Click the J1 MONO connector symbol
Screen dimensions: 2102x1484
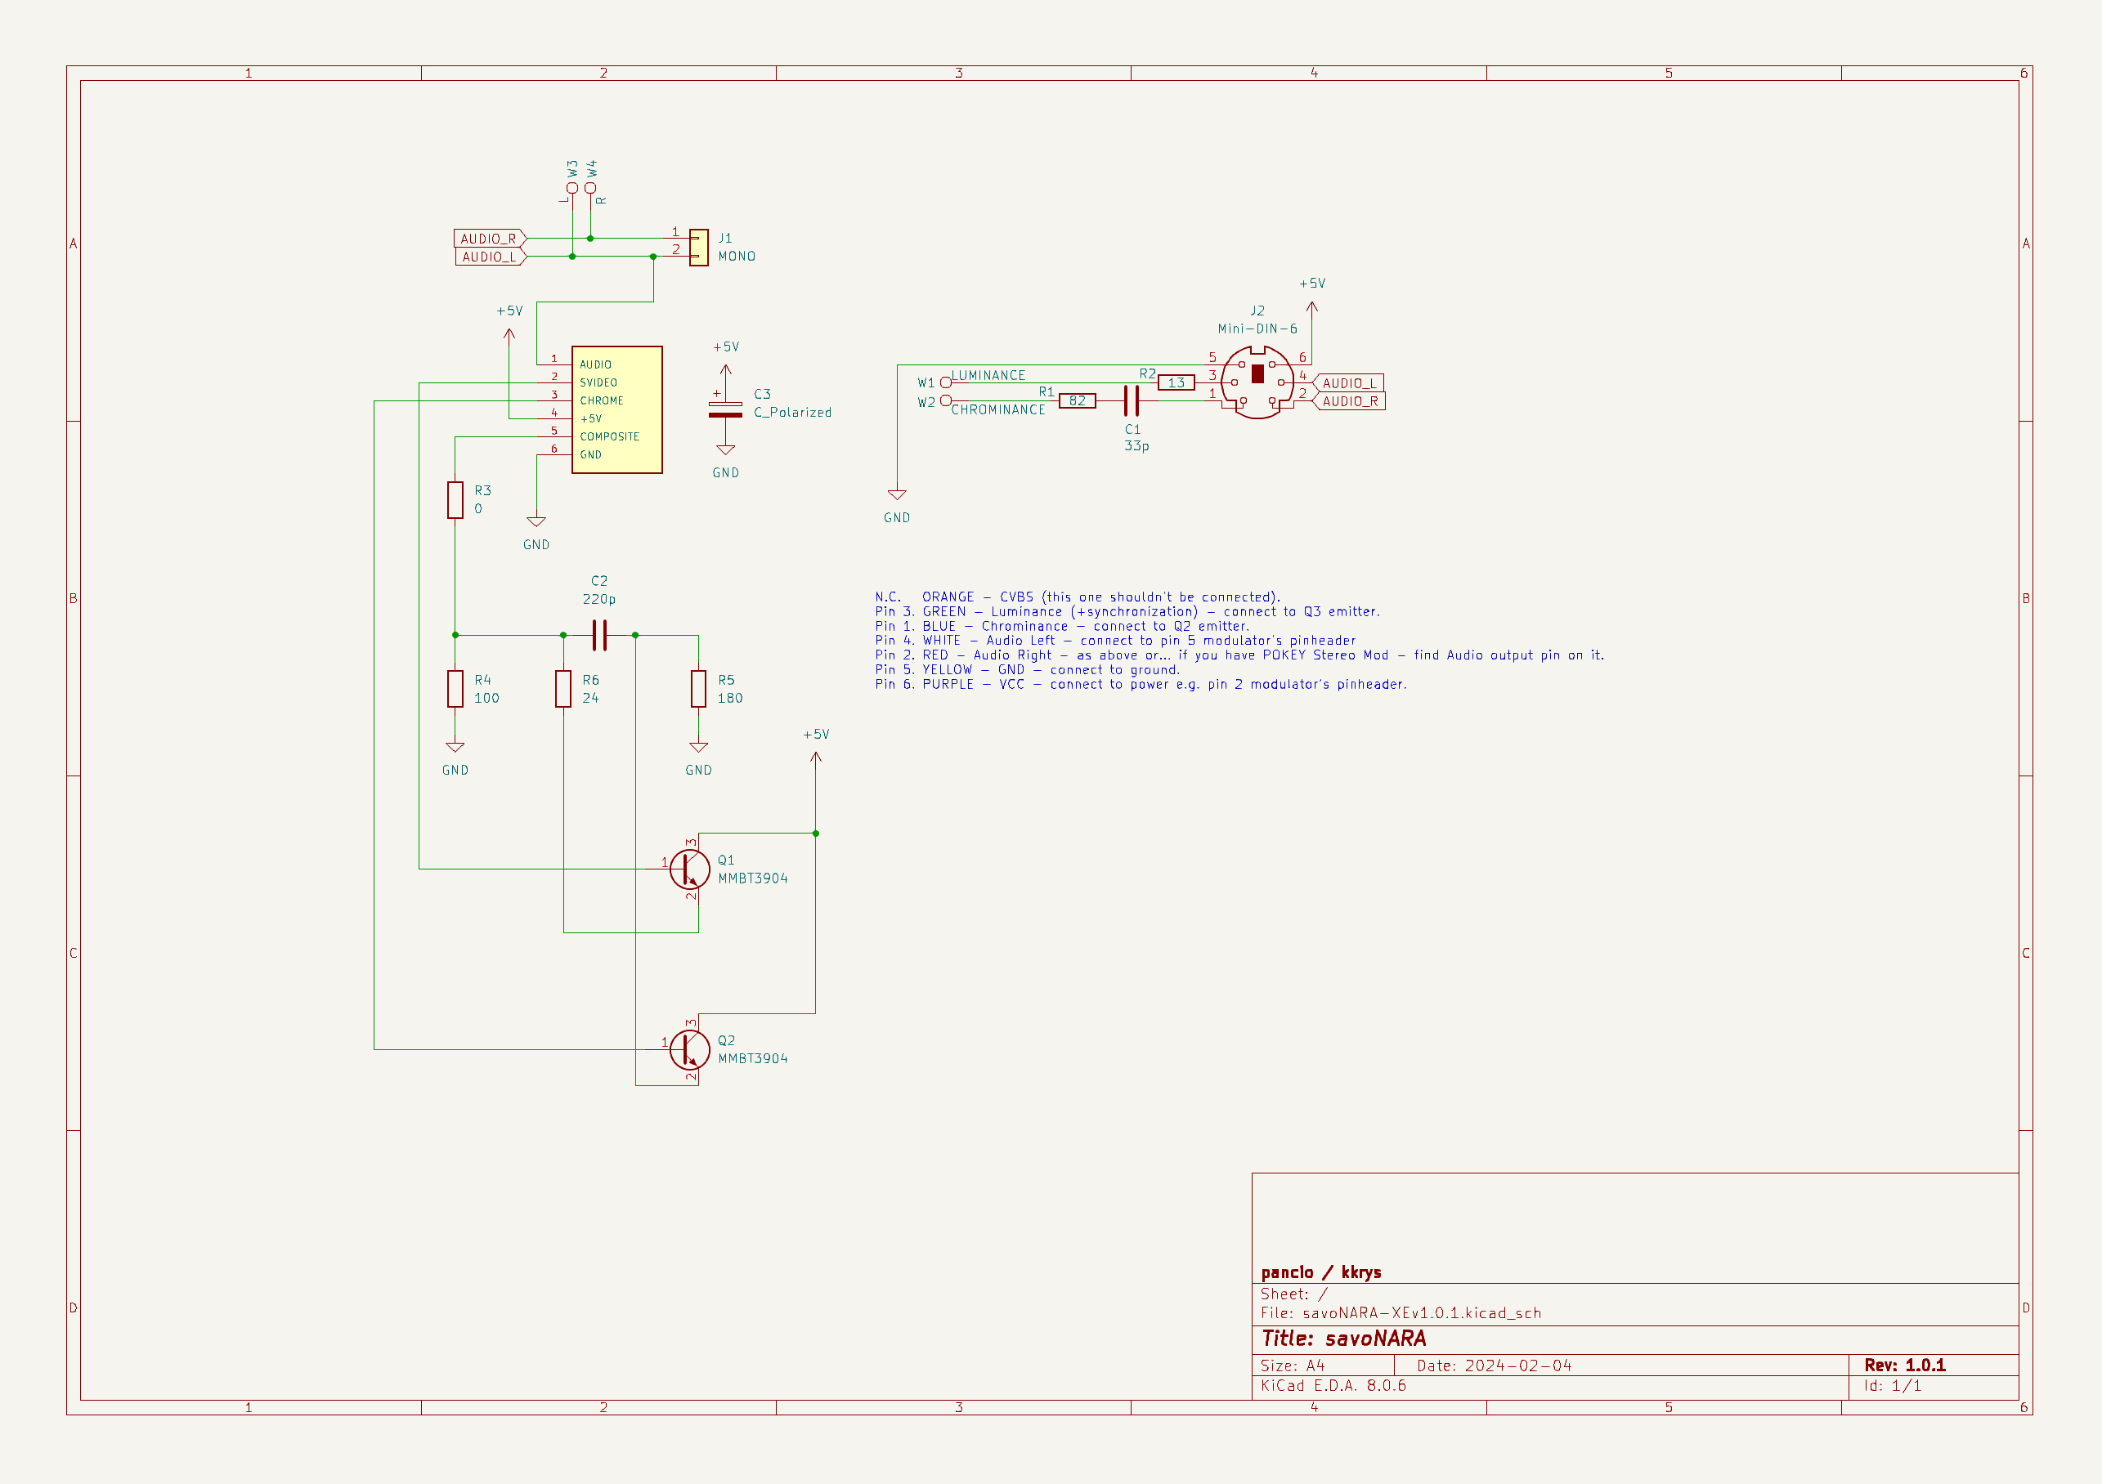[x=700, y=247]
